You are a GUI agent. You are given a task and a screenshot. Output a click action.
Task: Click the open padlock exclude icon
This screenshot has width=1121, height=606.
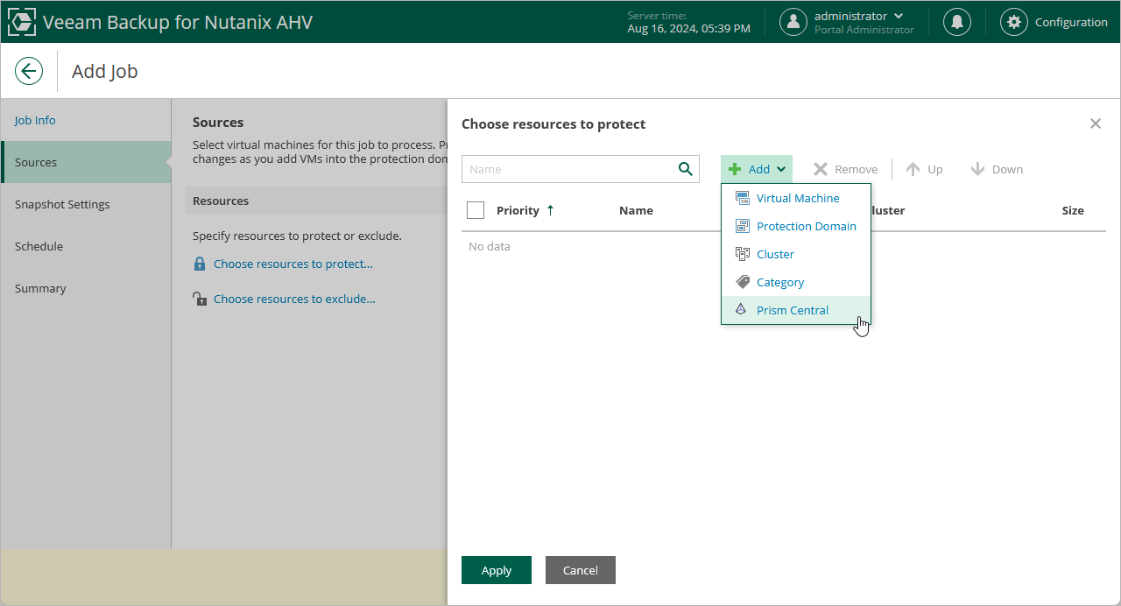[200, 299]
